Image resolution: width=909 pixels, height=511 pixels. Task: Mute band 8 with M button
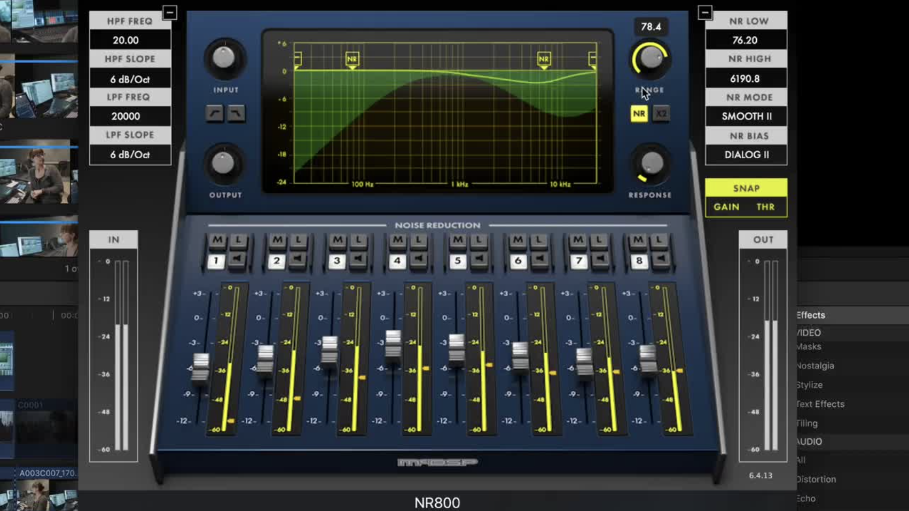638,241
